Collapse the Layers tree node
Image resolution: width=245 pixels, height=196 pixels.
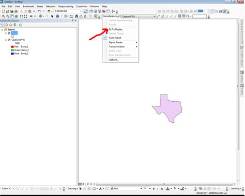[2, 29]
